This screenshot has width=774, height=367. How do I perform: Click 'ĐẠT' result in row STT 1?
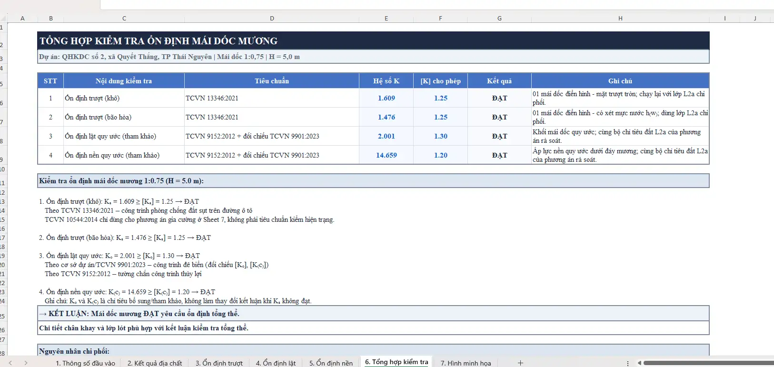[499, 98]
